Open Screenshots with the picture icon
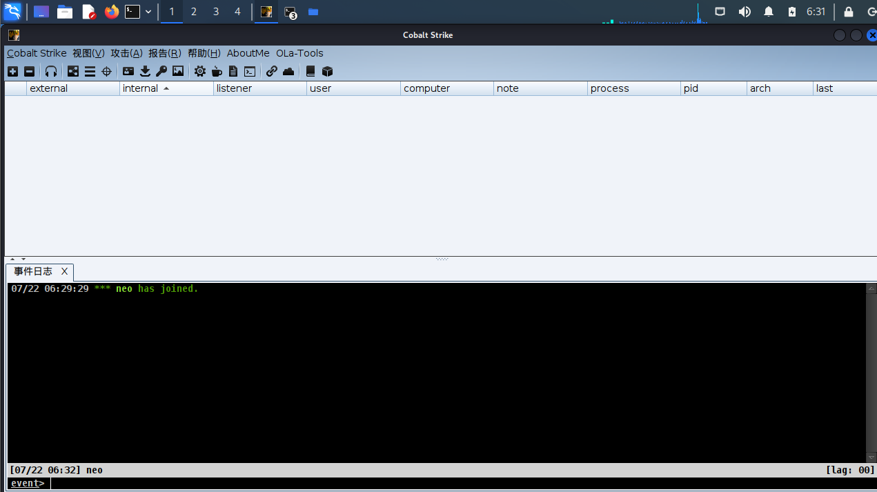Image resolution: width=877 pixels, height=492 pixels. coord(178,71)
